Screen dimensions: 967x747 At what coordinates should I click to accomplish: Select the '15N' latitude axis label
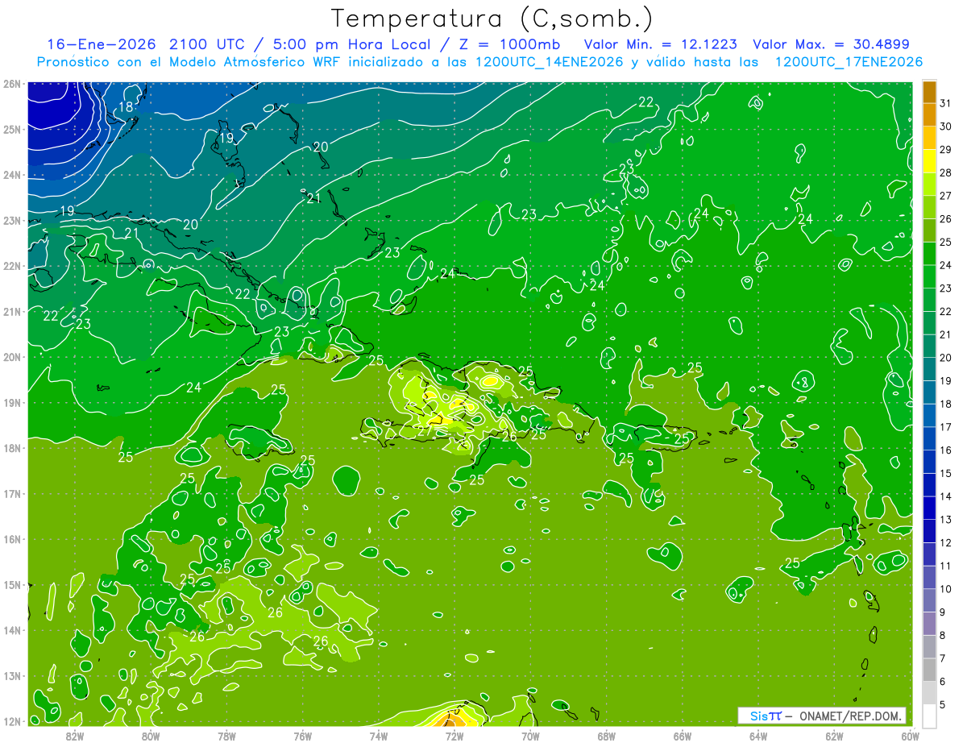(11, 584)
